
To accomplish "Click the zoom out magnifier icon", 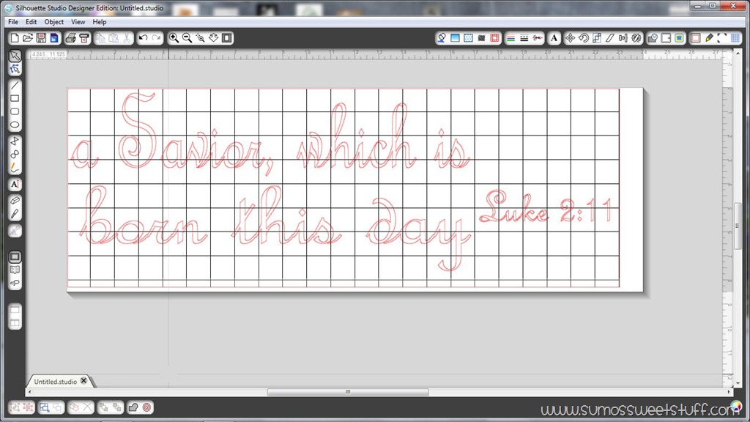I will pyautogui.click(x=187, y=38).
